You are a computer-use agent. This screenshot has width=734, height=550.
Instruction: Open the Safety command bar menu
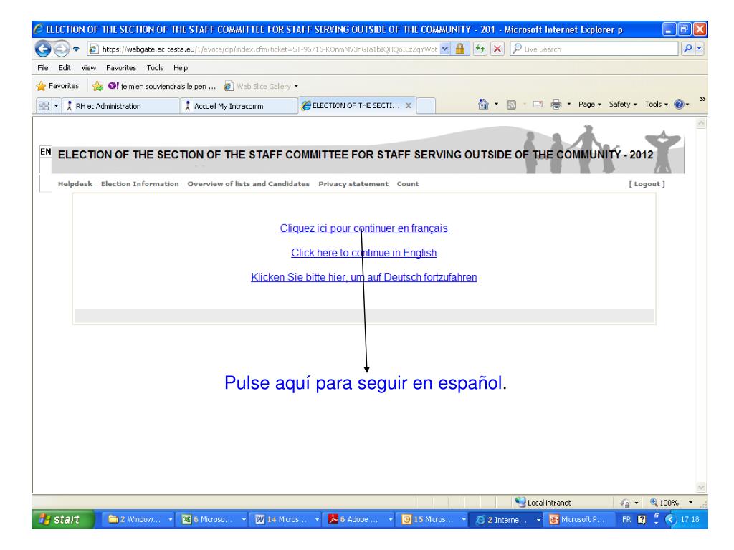pyautogui.click(x=623, y=105)
